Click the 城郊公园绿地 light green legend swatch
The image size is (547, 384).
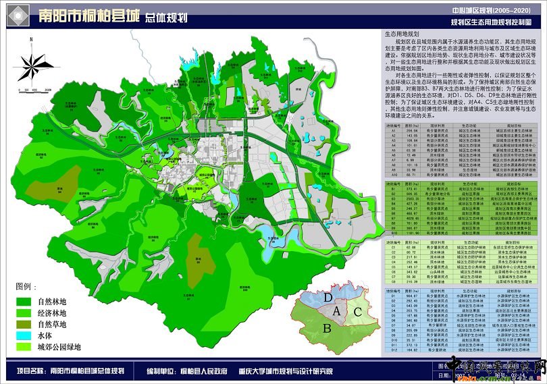[24, 347]
